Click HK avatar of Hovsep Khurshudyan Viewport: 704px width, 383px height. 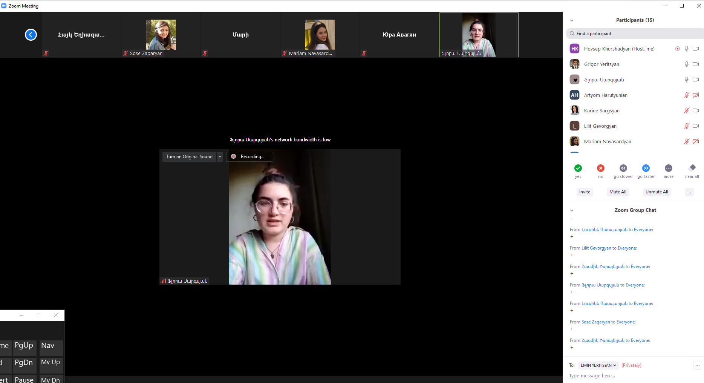[575, 49]
